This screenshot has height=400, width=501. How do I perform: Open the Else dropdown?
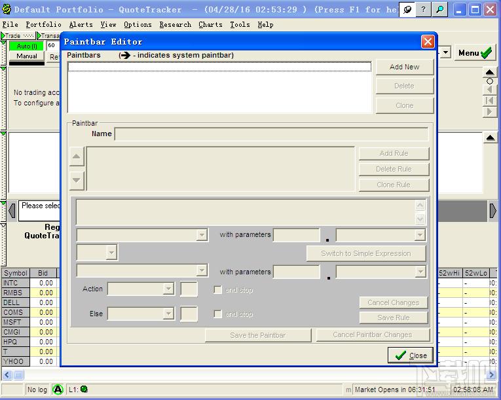pos(168,314)
